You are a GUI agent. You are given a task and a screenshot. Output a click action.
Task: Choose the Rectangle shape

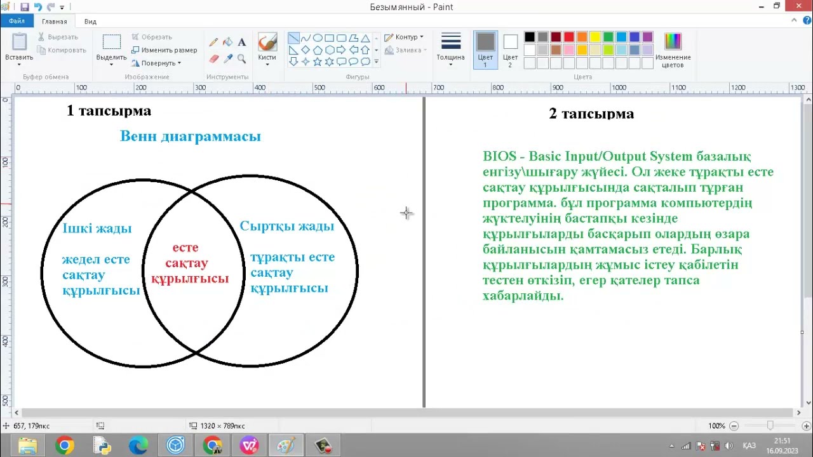tap(330, 38)
